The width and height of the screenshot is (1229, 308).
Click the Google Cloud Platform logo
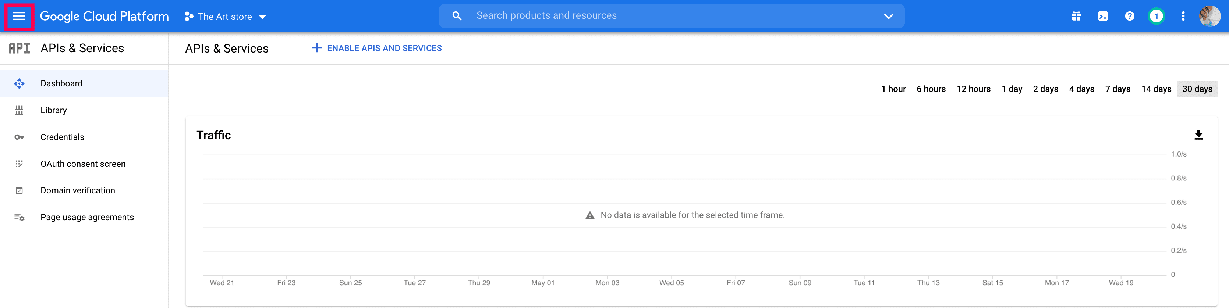click(x=104, y=17)
